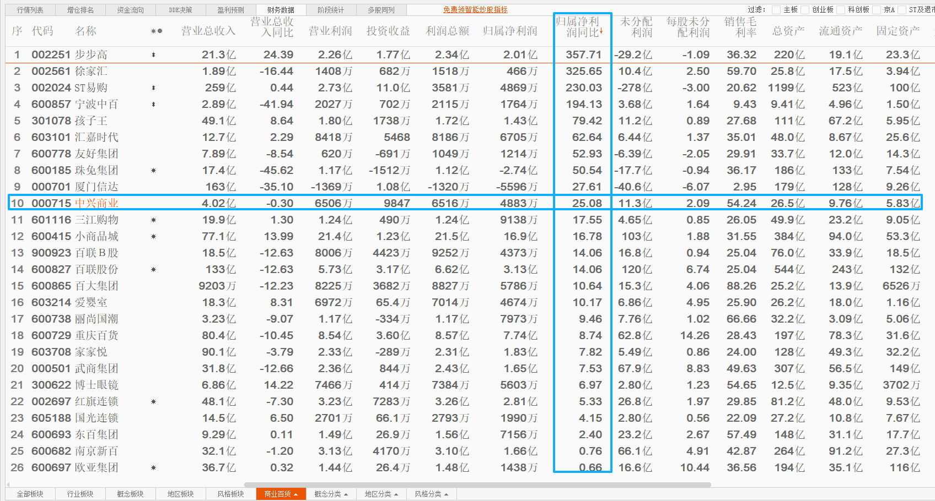Select stock row 汇嘉时代

pyautogui.click(x=465, y=137)
